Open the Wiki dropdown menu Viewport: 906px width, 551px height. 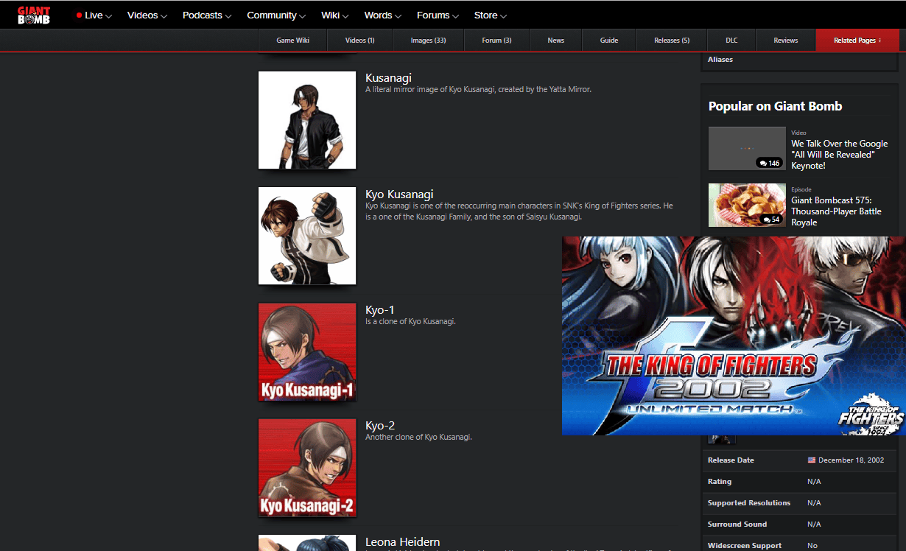[x=335, y=15]
